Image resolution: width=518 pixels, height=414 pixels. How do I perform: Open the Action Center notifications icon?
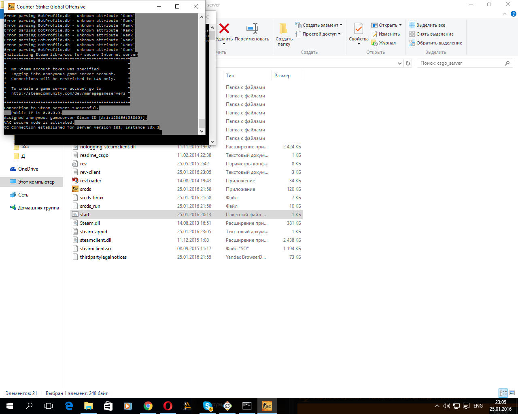[x=466, y=406]
